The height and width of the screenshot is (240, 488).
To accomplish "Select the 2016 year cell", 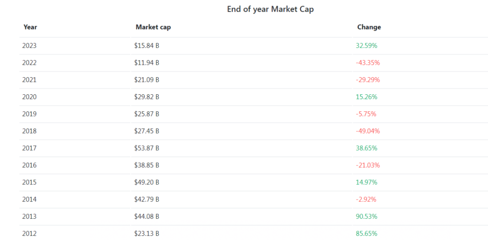I will [29, 165].
